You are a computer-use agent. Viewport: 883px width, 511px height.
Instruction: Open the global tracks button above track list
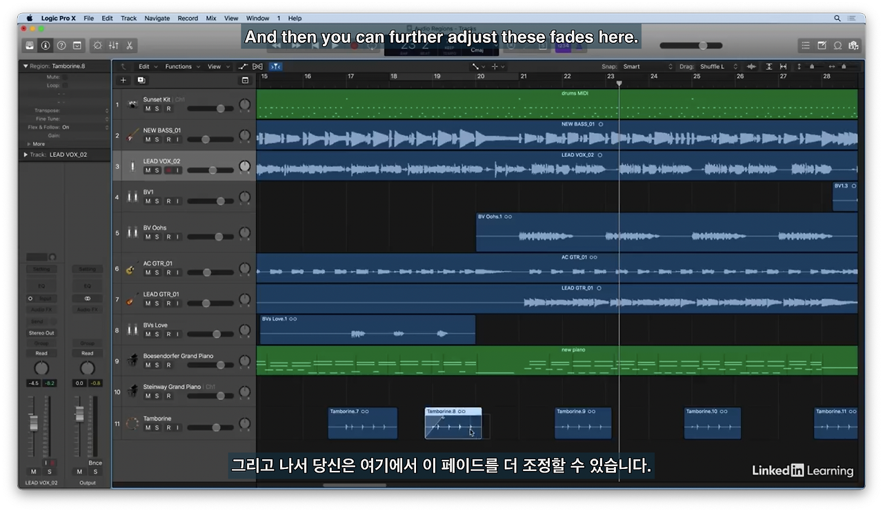[x=245, y=80]
